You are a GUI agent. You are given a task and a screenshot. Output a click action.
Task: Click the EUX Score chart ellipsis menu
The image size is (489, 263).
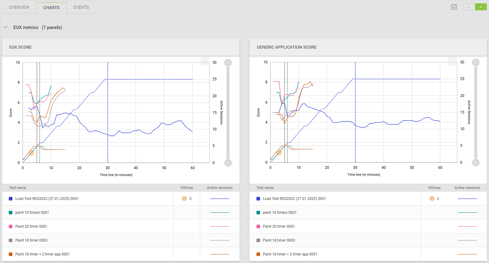(x=205, y=61)
